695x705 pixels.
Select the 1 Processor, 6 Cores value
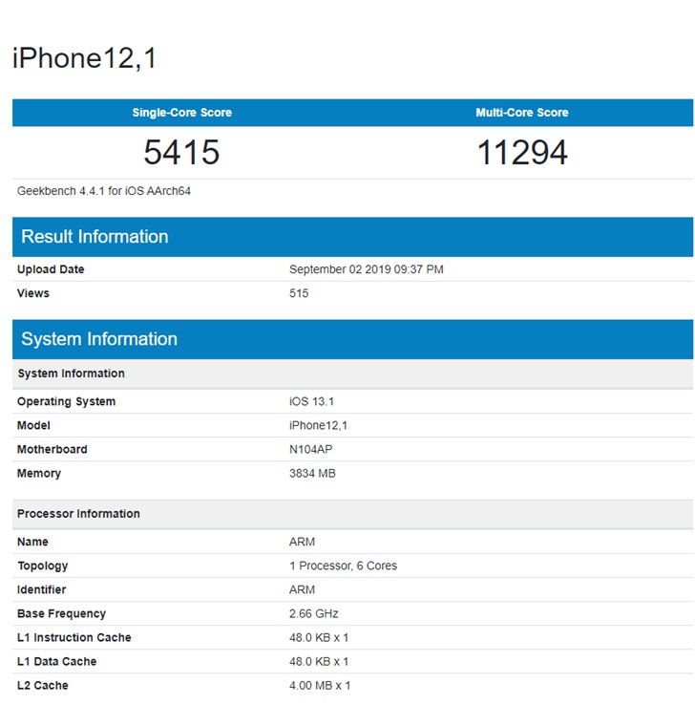pos(344,566)
